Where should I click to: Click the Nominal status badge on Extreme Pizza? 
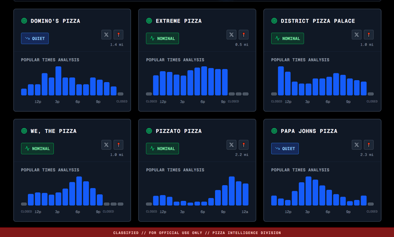pyautogui.click(x=163, y=38)
